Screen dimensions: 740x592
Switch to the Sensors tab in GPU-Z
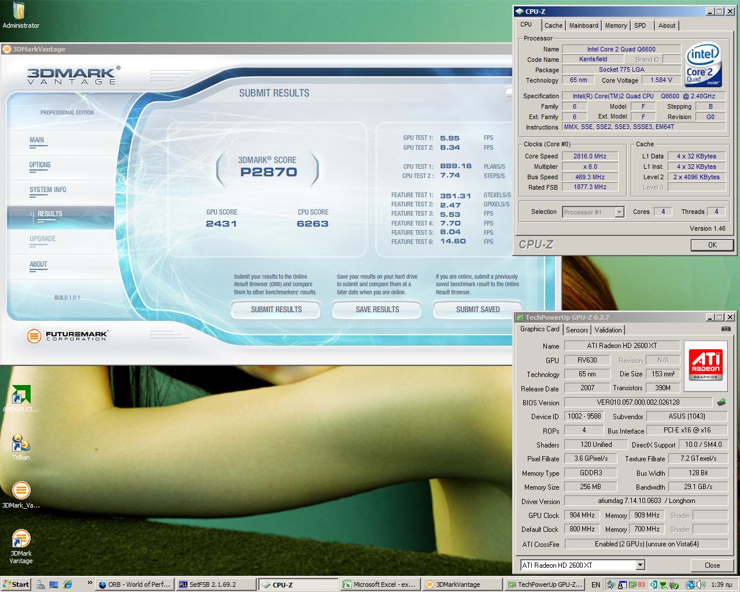pyautogui.click(x=577, y=330)
